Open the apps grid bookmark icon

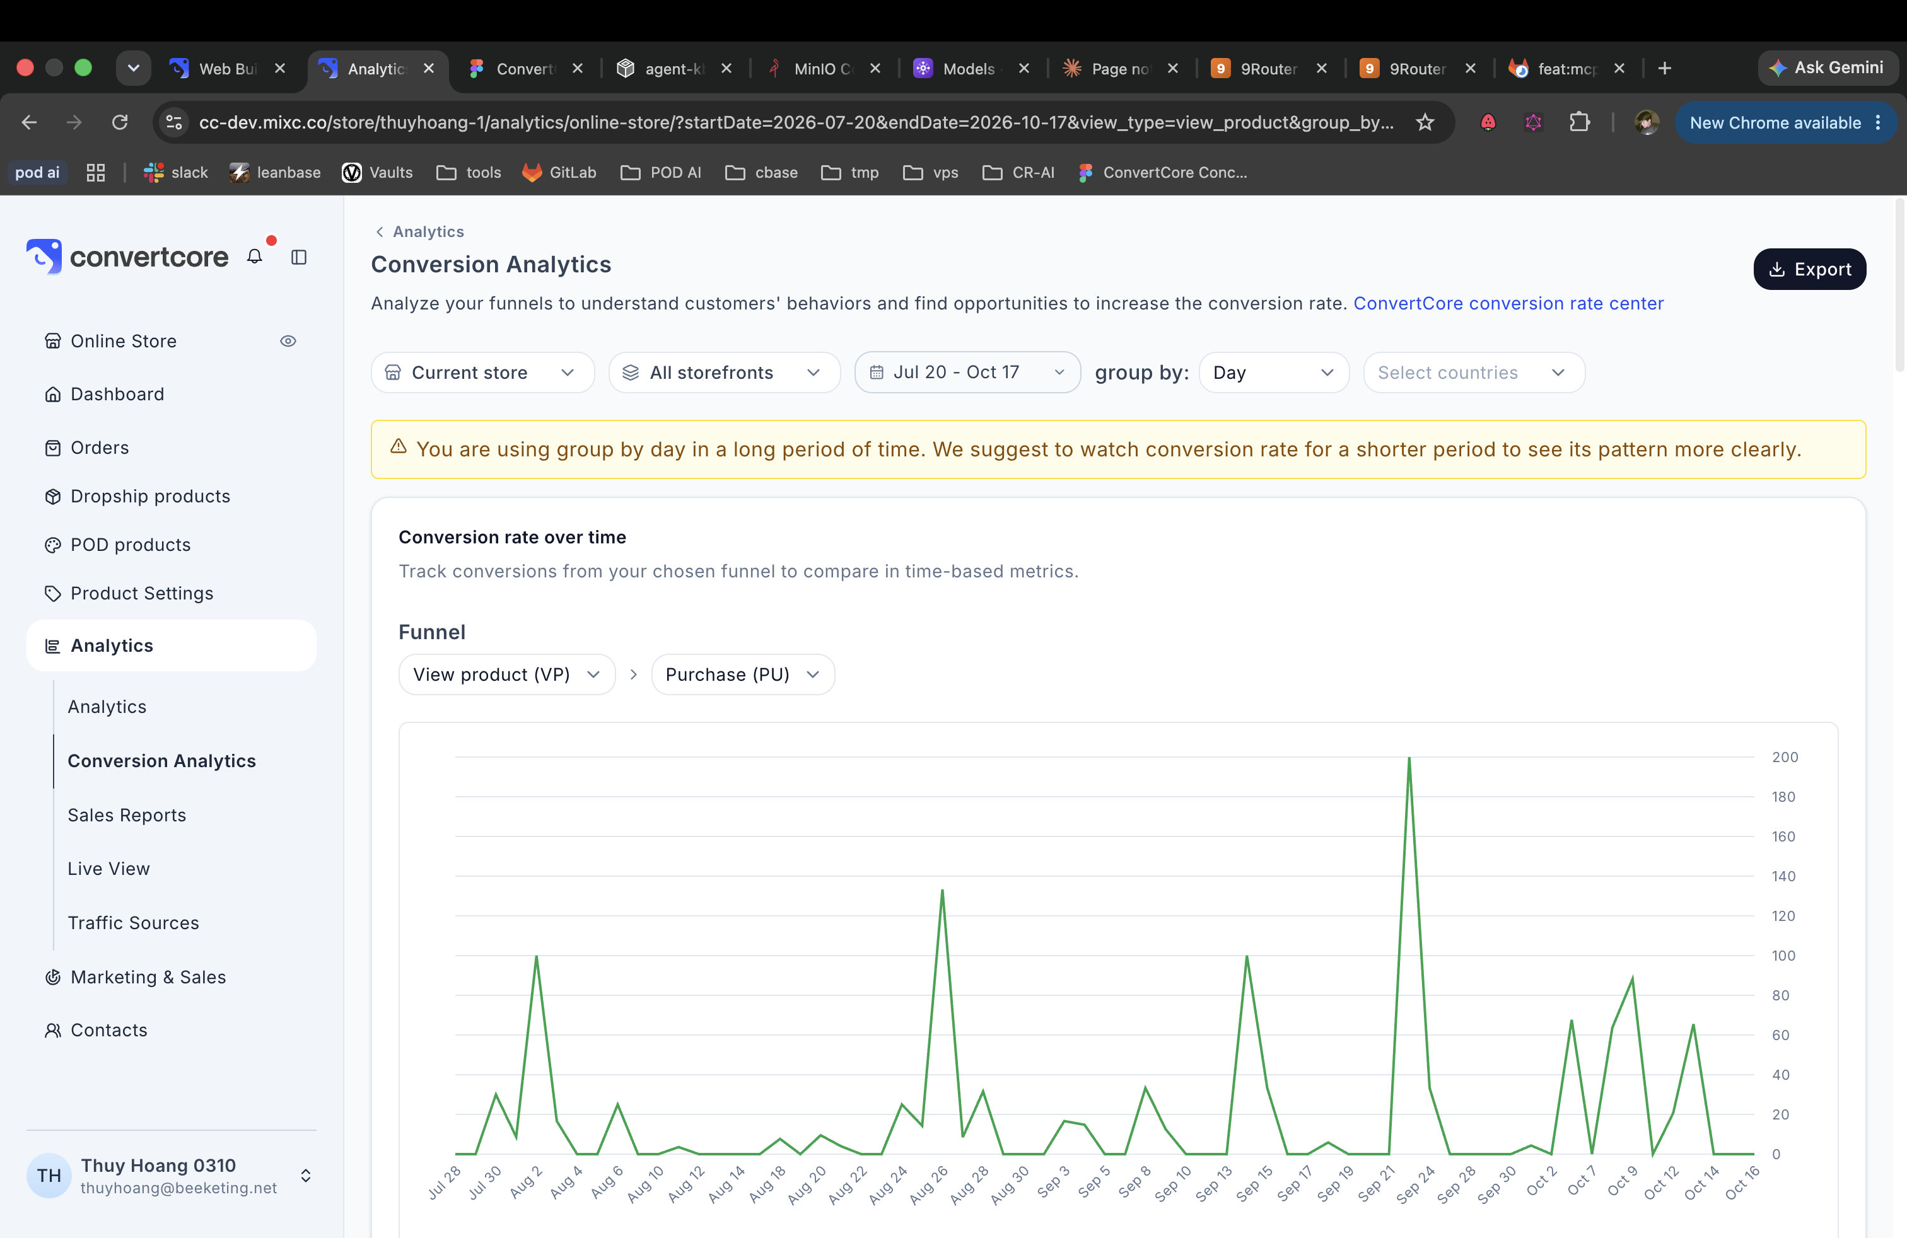(96, 173)
